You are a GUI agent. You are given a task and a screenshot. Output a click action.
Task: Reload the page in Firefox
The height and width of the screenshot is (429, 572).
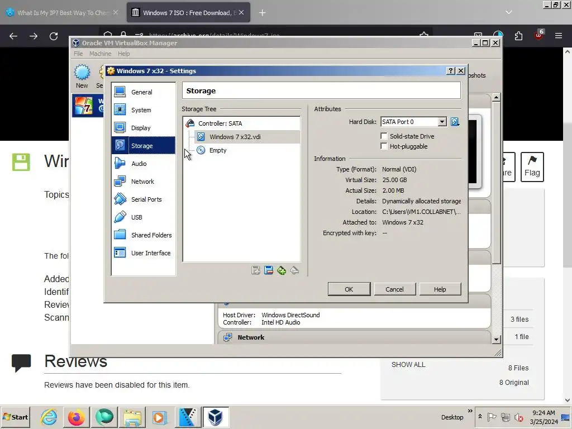point(54,36)
